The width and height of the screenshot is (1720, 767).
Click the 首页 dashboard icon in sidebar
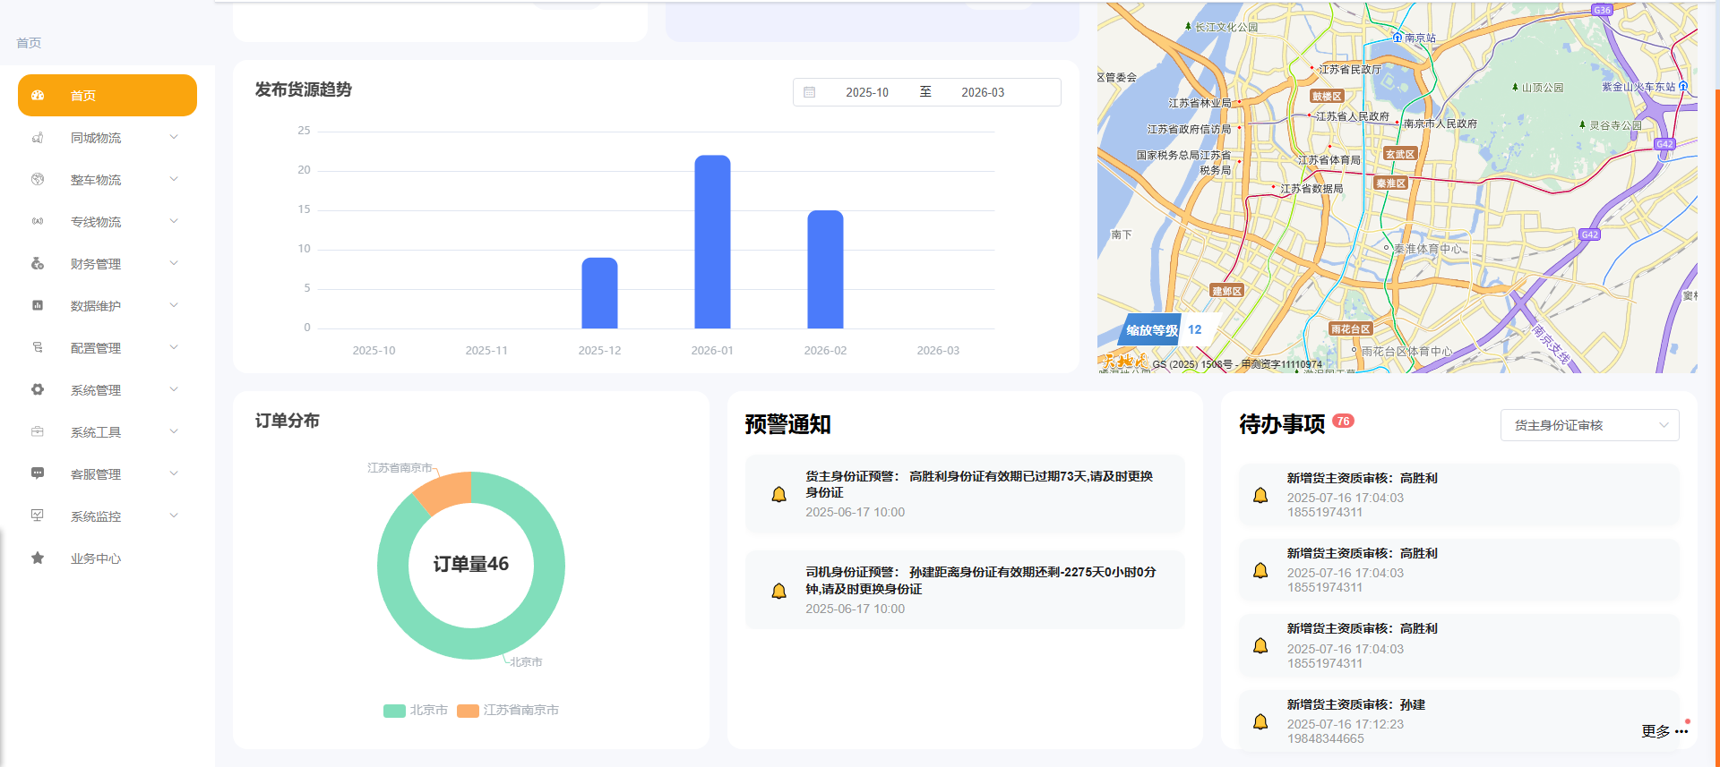38,95
